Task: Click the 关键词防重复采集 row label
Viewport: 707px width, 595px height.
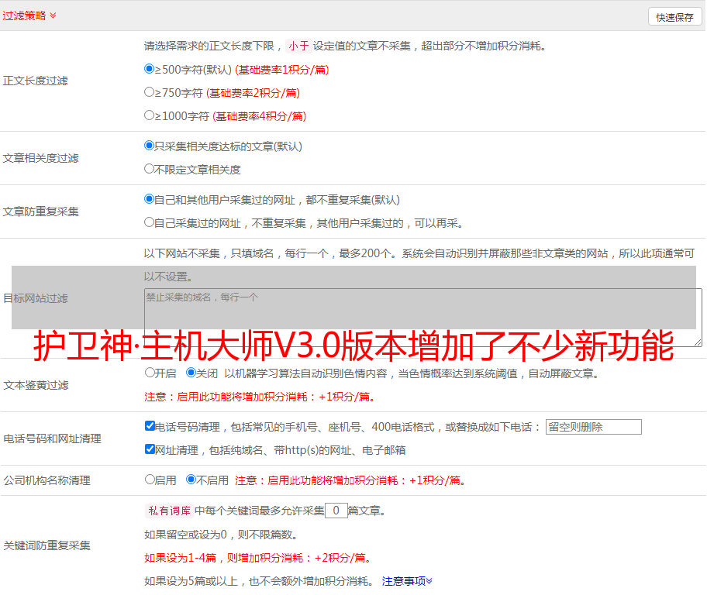Action: [x=47, y=546]
